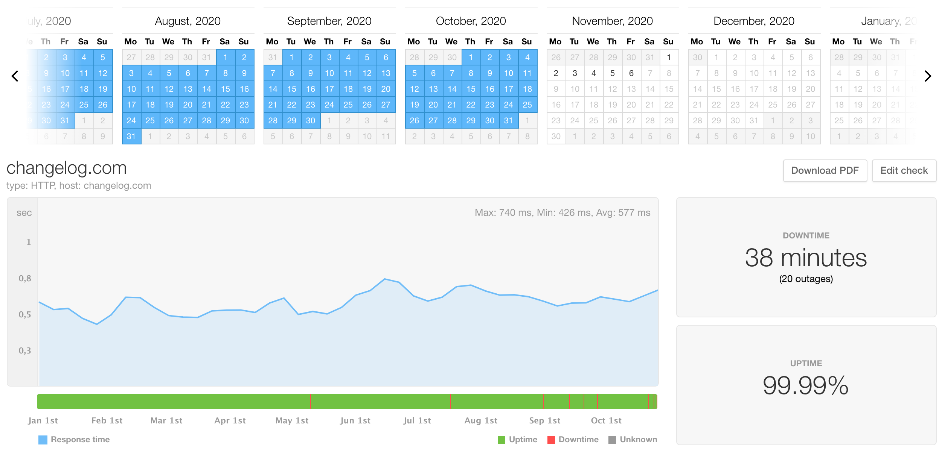Select January 12 date cell
Screen dimensions: 942x452
click(x=858, y=89)
